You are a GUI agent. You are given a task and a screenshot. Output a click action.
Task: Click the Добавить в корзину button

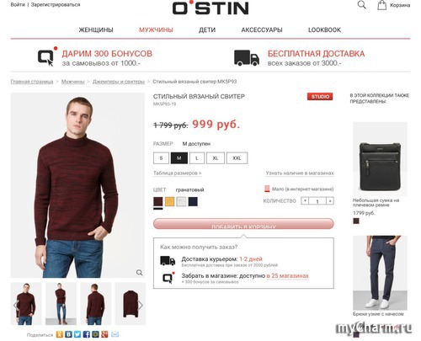coord(243,224)
